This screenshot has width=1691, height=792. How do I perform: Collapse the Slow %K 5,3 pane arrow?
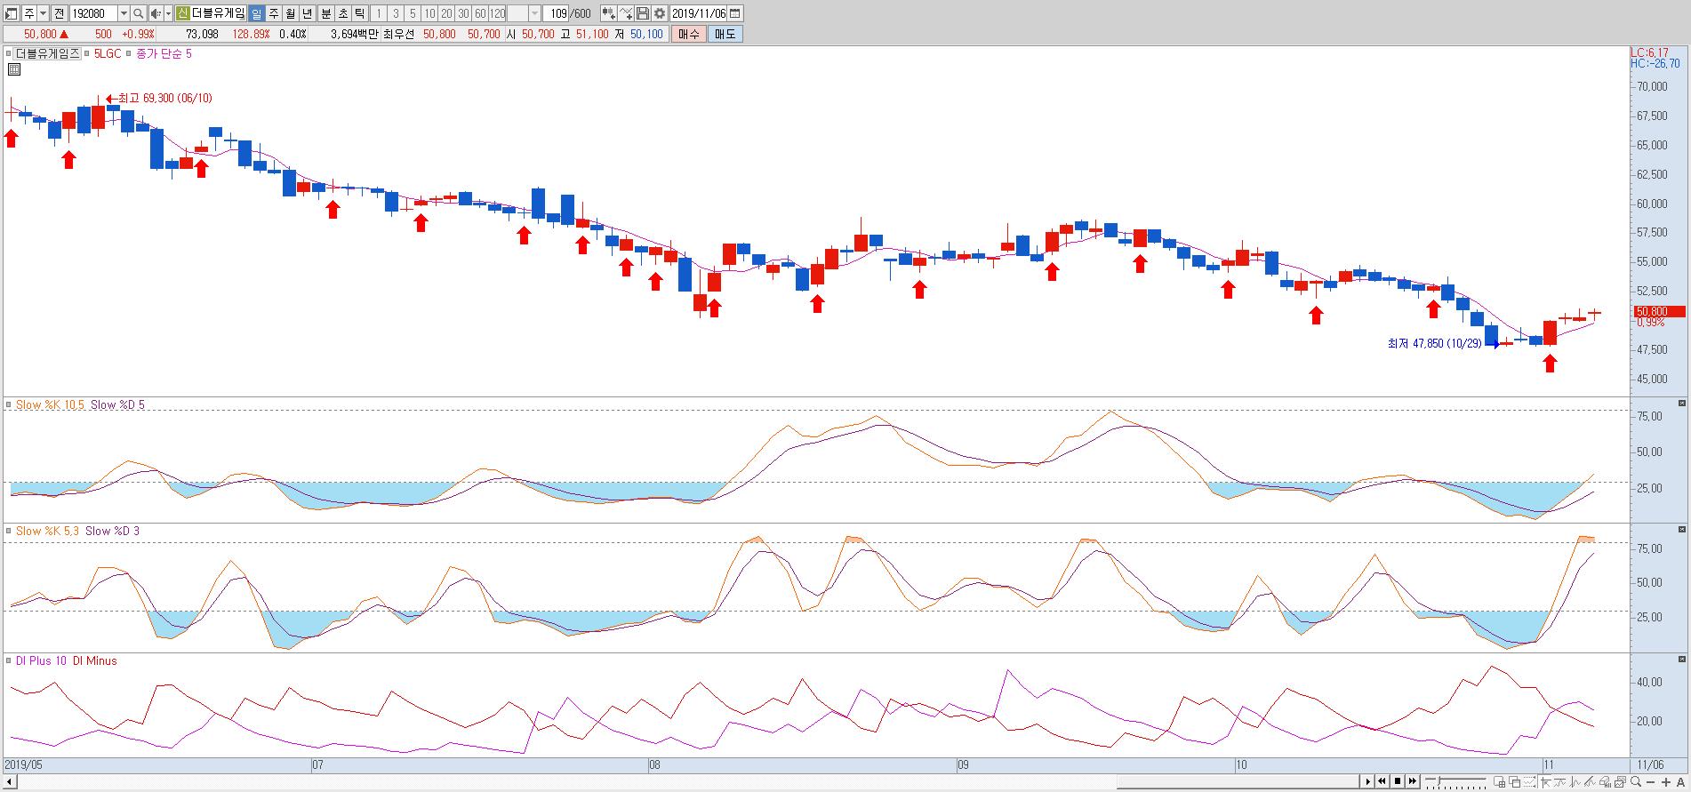1681,530
